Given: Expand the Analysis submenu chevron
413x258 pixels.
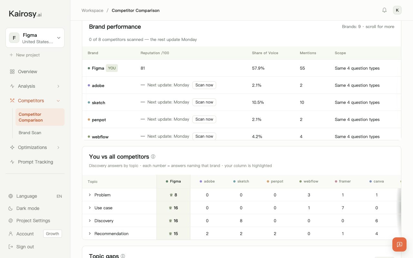Looking at the screenshot, I should tap(58, 86).
